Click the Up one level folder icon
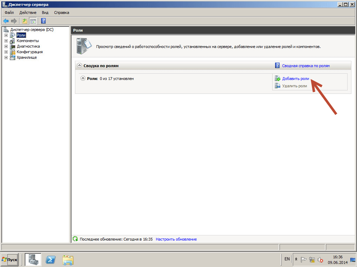 25,21
